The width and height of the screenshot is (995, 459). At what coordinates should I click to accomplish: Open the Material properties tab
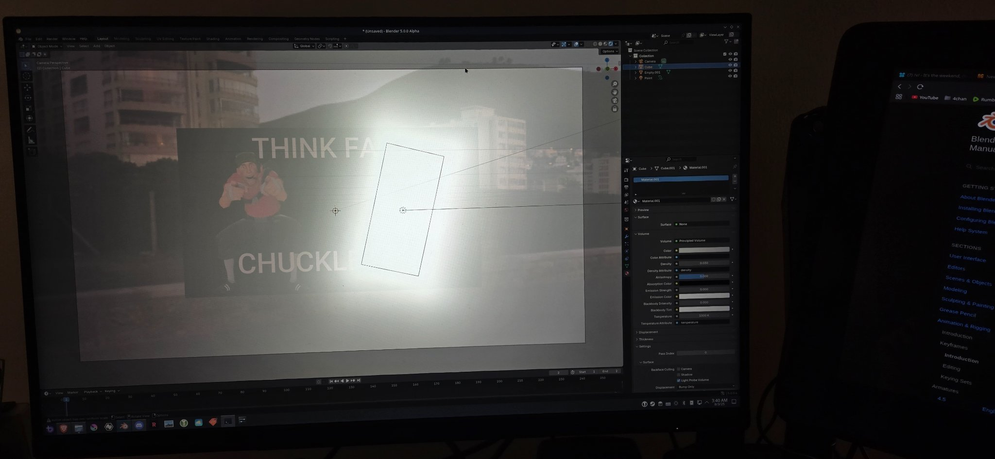click(627, 273)
